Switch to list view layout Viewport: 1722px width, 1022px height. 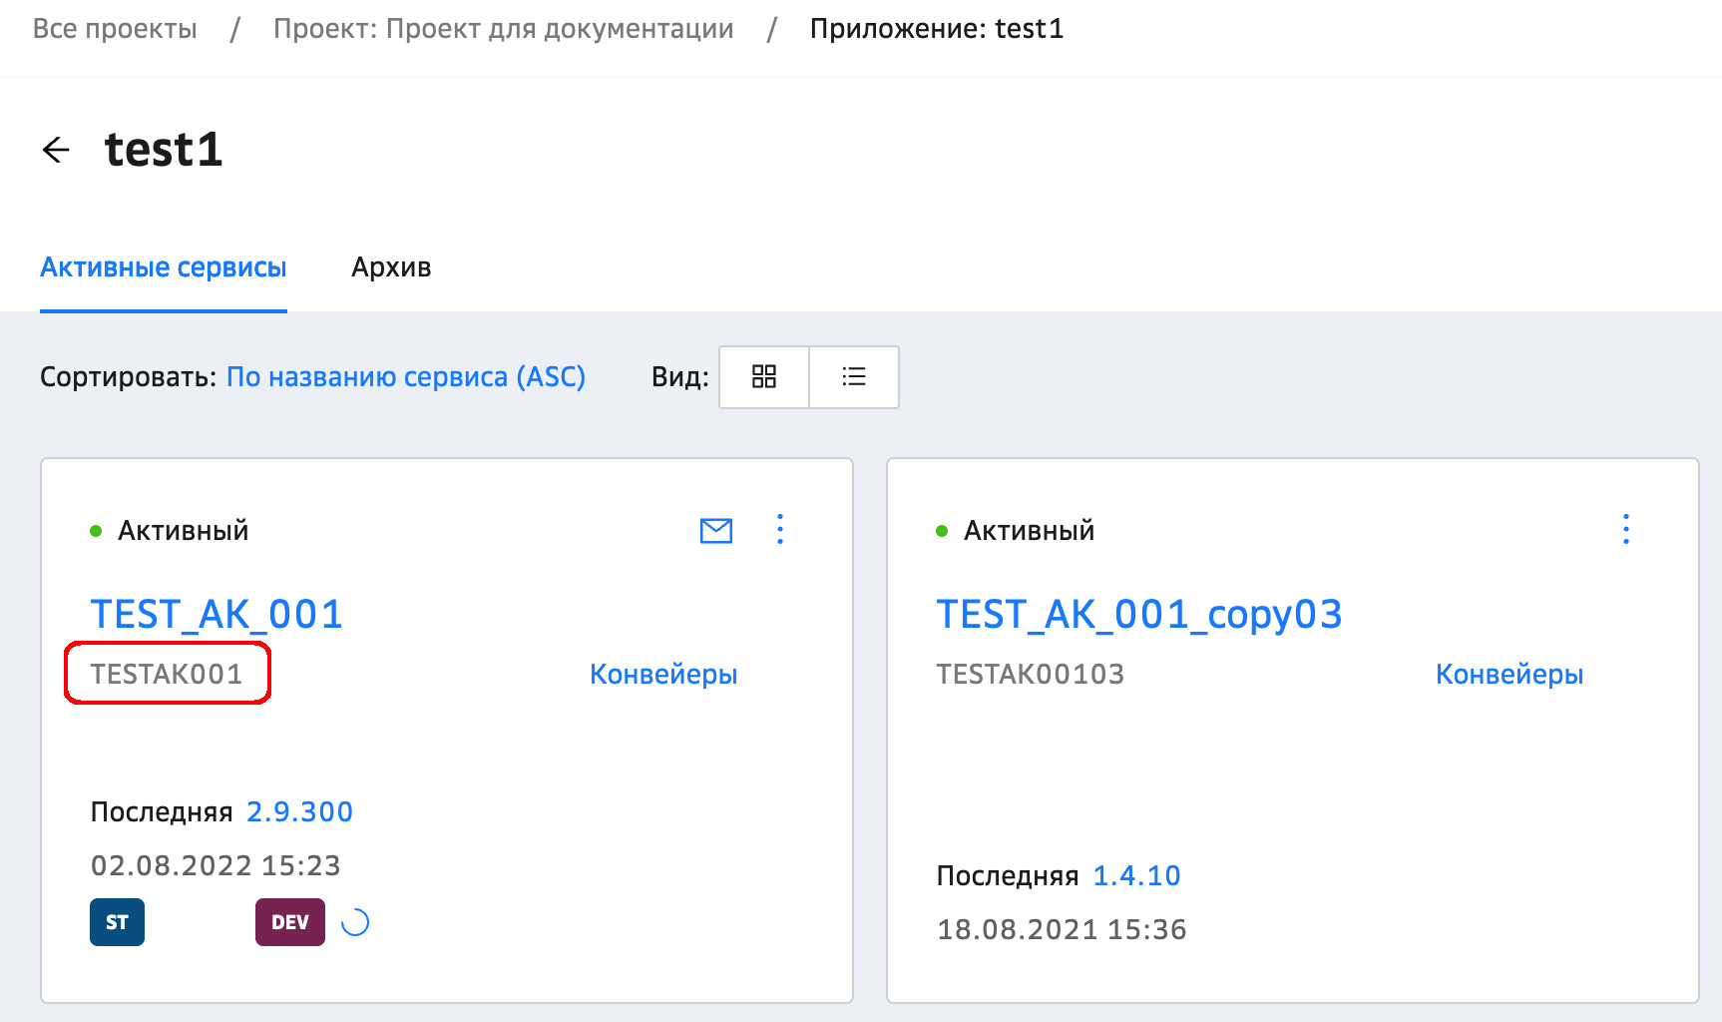click(x=854, y=376)
